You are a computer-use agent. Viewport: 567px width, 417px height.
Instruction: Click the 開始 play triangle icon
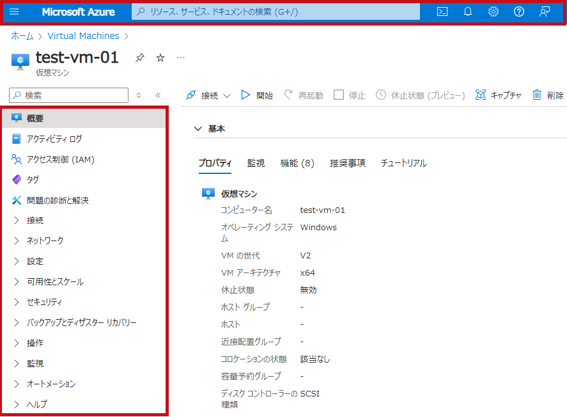pyautogui.click(x=245, y=95)
